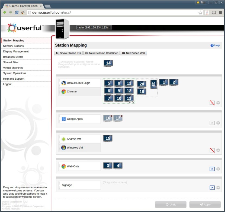
Task: Select the Google Apps session entry
Action: (x=80, y=119)
